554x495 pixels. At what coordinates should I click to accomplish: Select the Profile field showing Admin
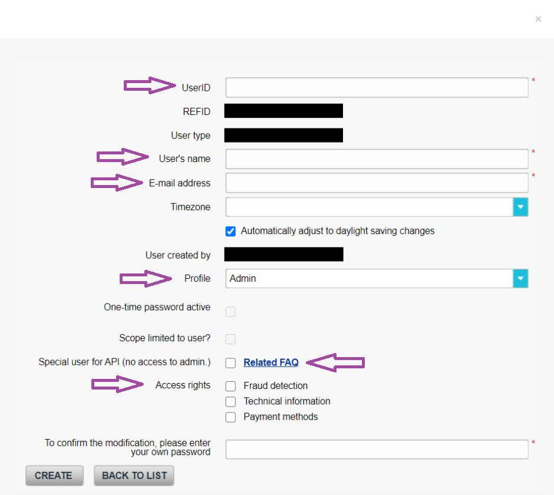[377, 278]
